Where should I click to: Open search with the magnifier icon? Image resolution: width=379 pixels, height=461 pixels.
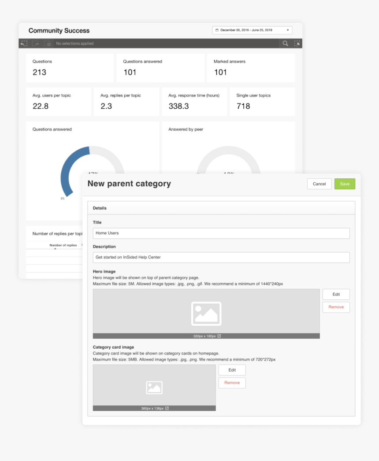pyautogui.click(x=285, y=43)
